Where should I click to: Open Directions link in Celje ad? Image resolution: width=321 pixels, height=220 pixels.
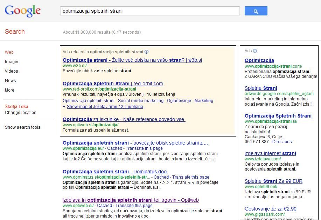pos(282,142)
